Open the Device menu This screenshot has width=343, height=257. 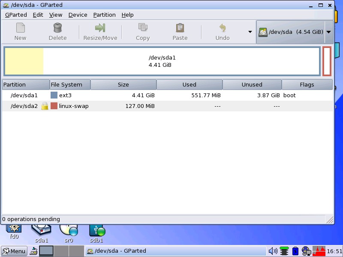point(78,15)
